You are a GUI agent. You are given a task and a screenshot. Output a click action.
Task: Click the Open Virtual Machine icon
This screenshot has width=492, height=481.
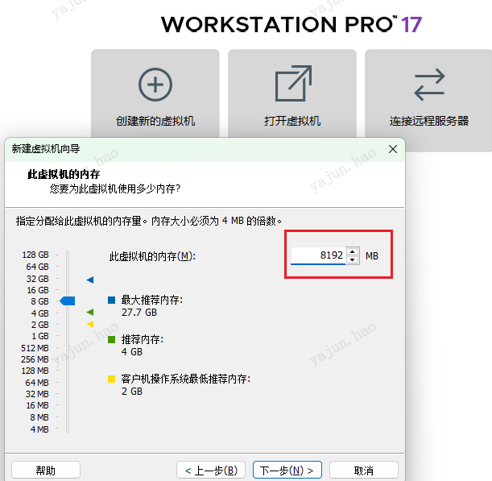(293, 84)
